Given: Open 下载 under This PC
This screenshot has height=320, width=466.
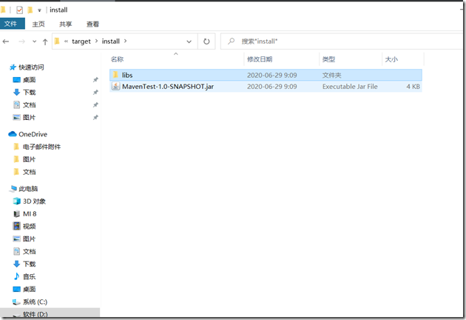Looking at the screenshot, I should [x=29, y=264].
